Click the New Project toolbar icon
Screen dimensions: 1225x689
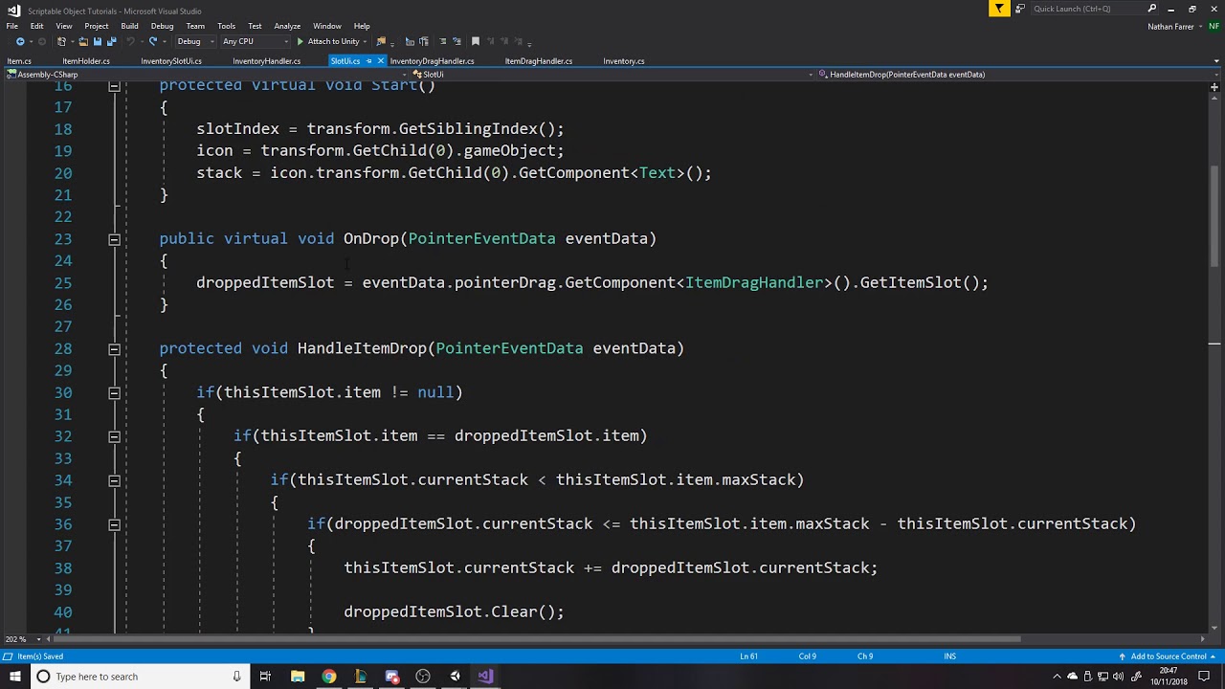point(61,41)
